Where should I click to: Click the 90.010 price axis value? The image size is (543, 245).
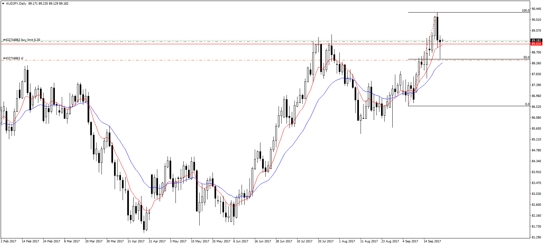536,20
